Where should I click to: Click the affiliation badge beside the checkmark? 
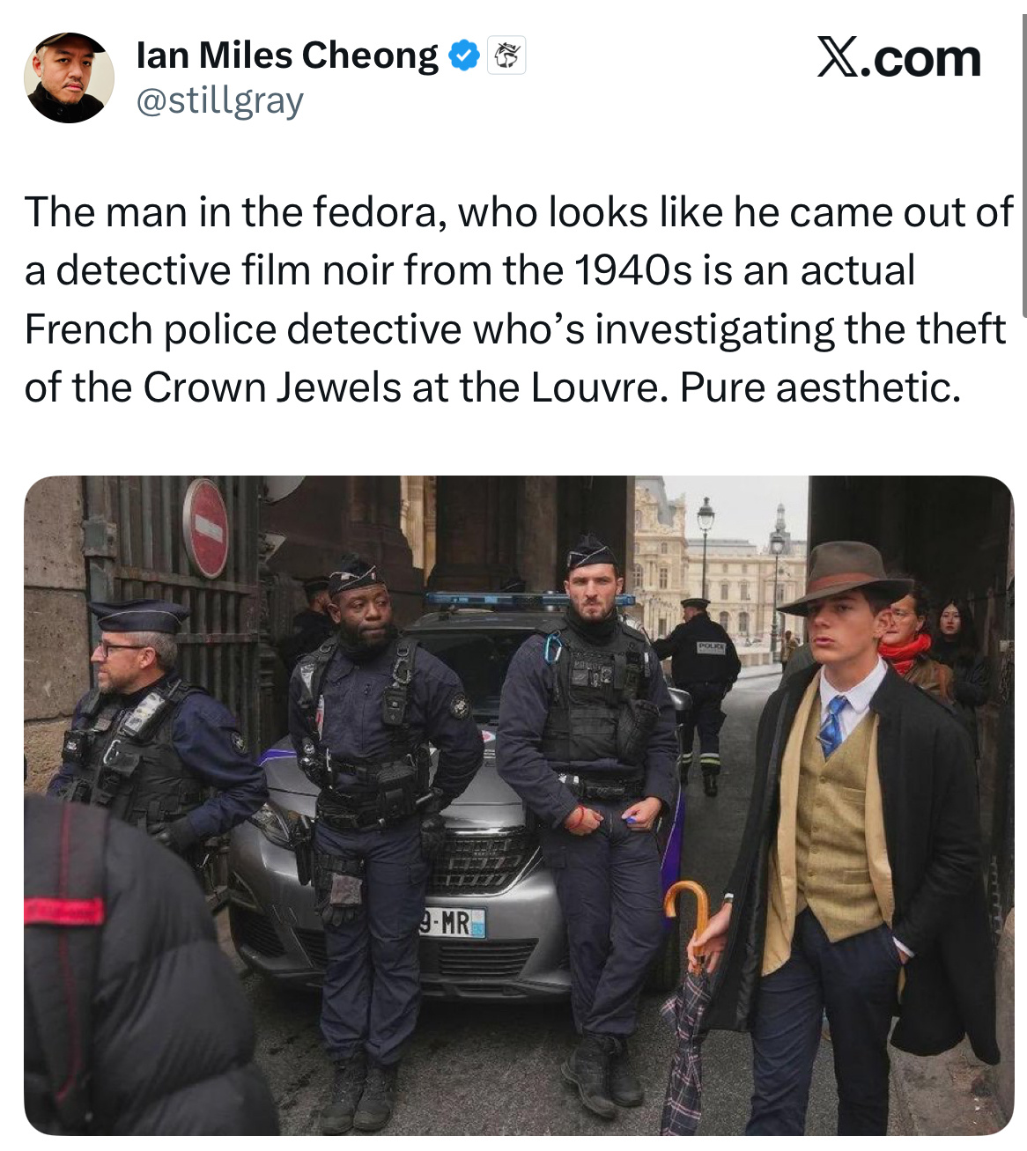[506, 55]
